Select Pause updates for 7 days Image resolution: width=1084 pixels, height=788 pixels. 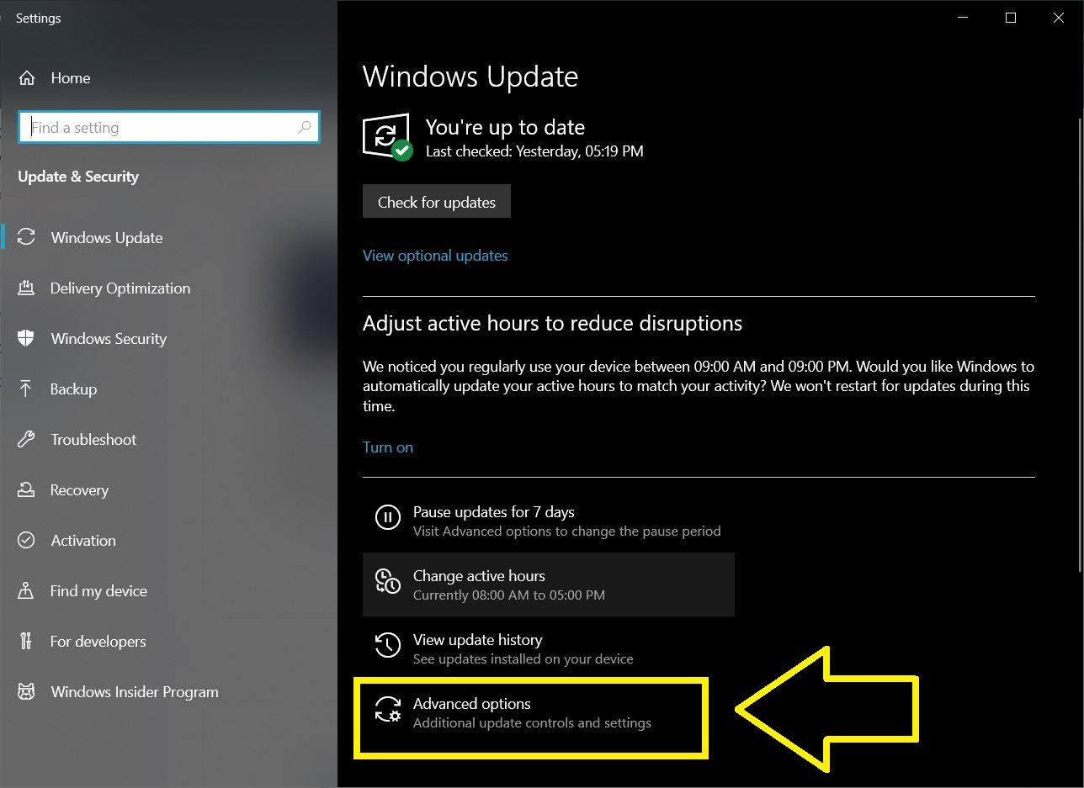pyautogui.click(x=549, y=521)
